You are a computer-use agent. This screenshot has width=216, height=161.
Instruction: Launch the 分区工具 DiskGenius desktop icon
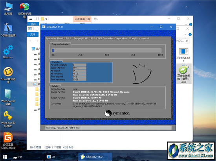point(8,141)
